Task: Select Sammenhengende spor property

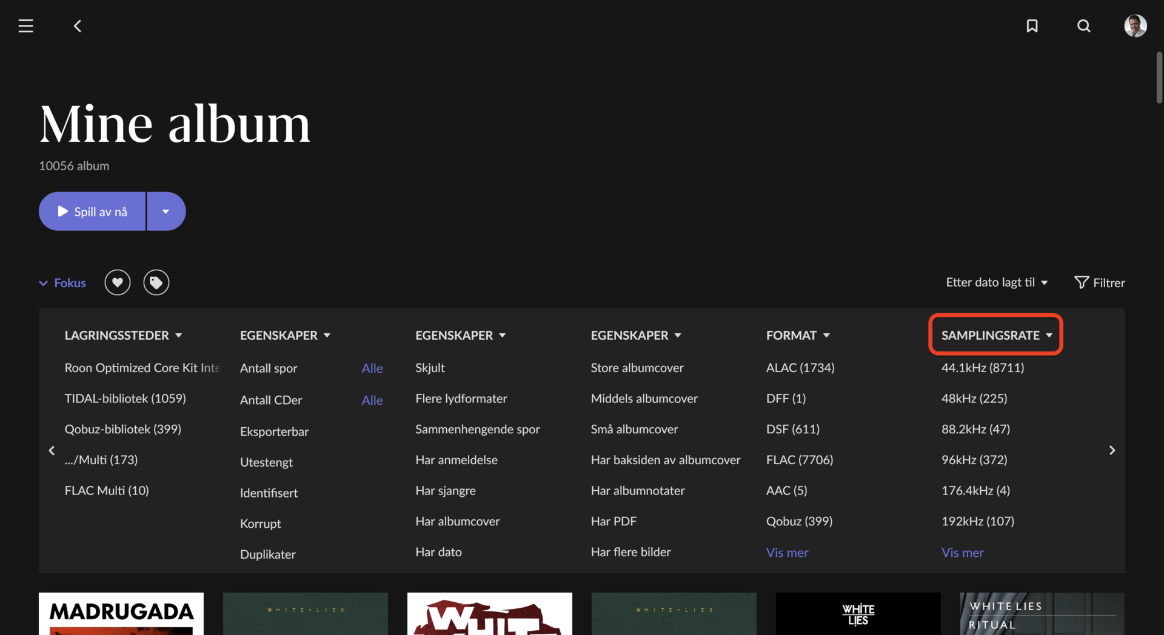Action: coord(478,429)
